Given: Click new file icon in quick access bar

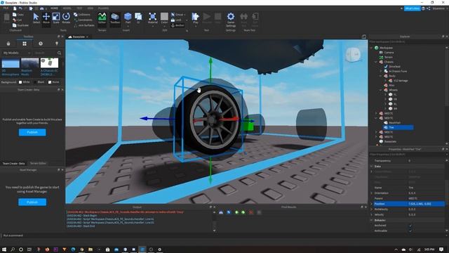Looking at the screenshot, I should [x=15, y=8].
